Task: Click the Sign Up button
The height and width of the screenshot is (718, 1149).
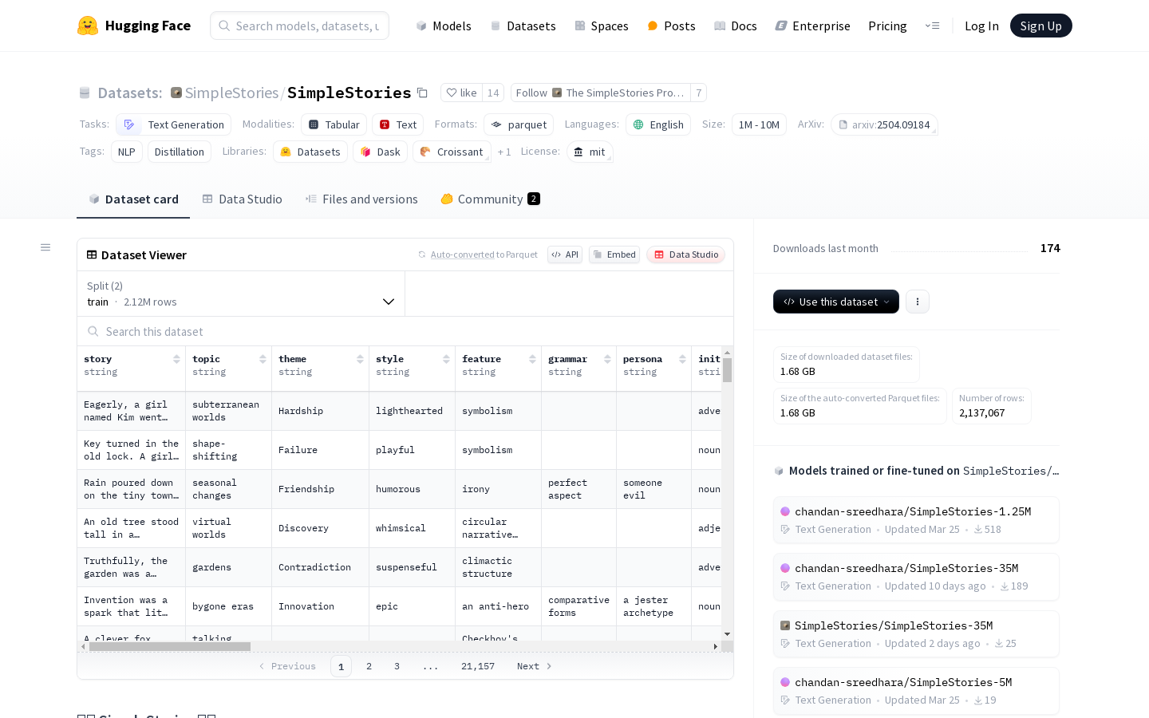Action: (x=1040, y=26)
